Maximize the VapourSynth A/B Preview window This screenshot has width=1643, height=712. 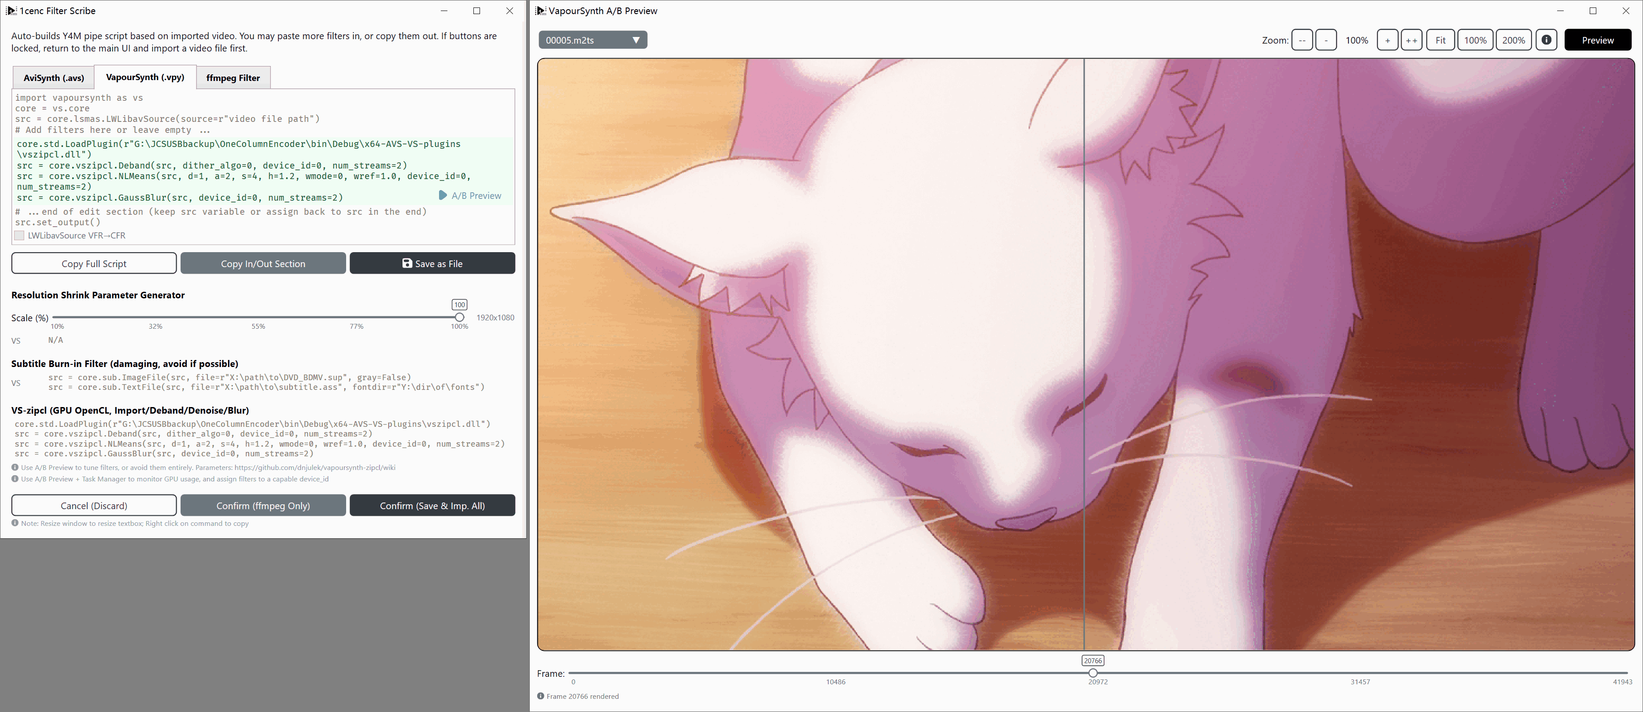(x=1593, y=11)
